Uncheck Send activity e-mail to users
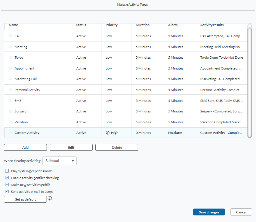The image size is (256, 222). click(x=7, y=191)
